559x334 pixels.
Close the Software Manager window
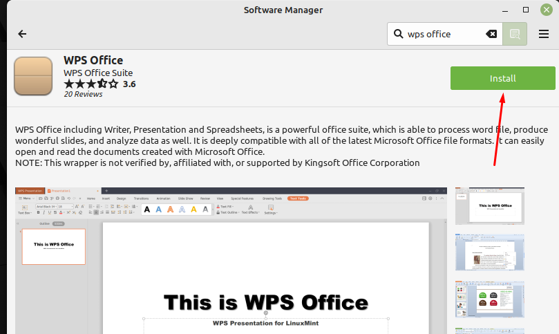click(546, 10)
